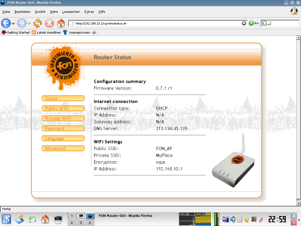This screenshot has width=301, height=226.
Task: Launch the second panel icon with pencil
Action: 19,219
